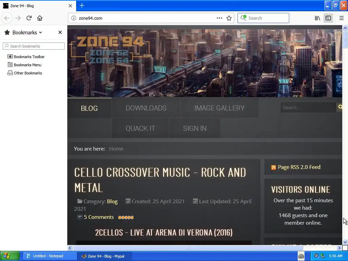Focus the Search bookmarks field

click(x=34, y=46)
